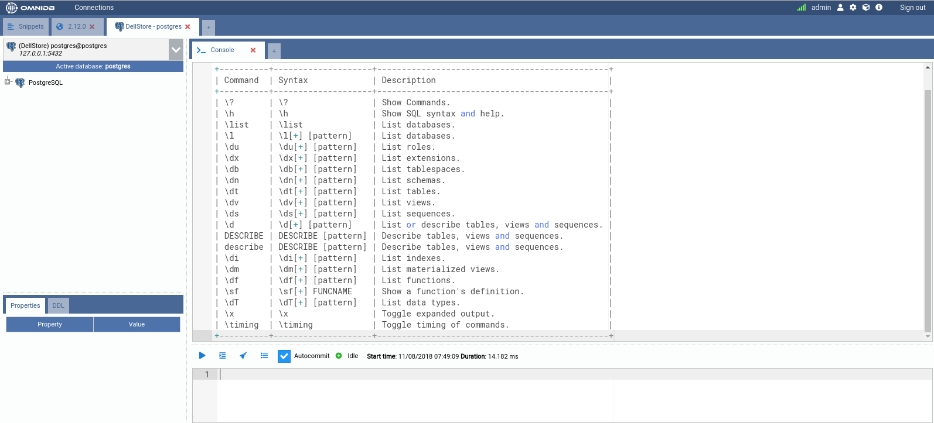Click the green connection signal icon
Image resolution: width=934 pixels, height=423 pixels.
[801, 8]
